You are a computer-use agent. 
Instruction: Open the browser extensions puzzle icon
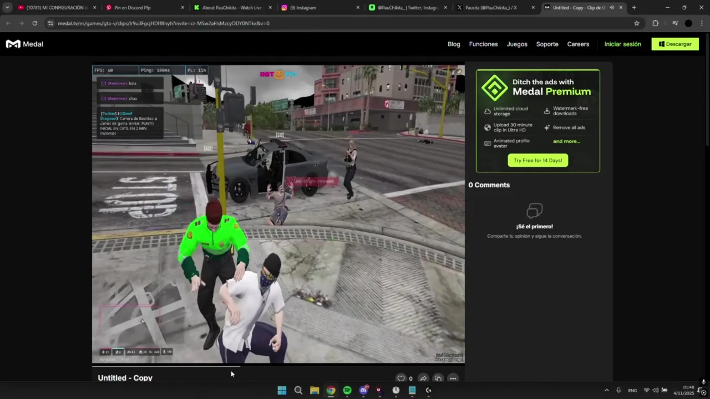click(656, 23)
